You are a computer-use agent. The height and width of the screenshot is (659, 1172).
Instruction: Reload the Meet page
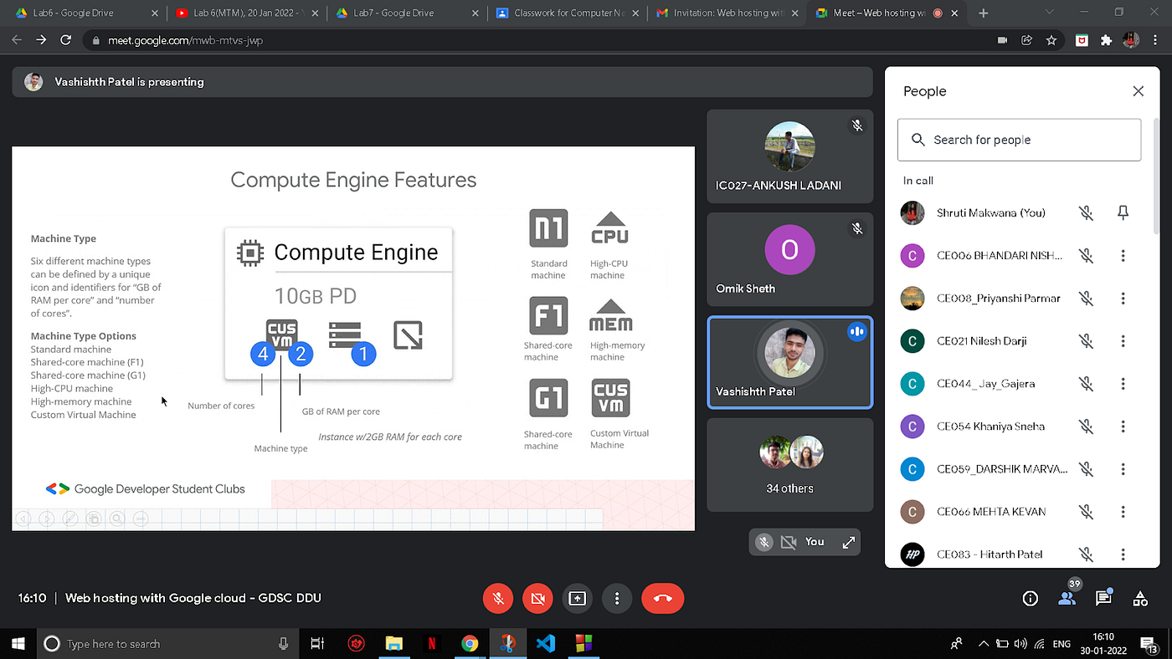[66, 40]
